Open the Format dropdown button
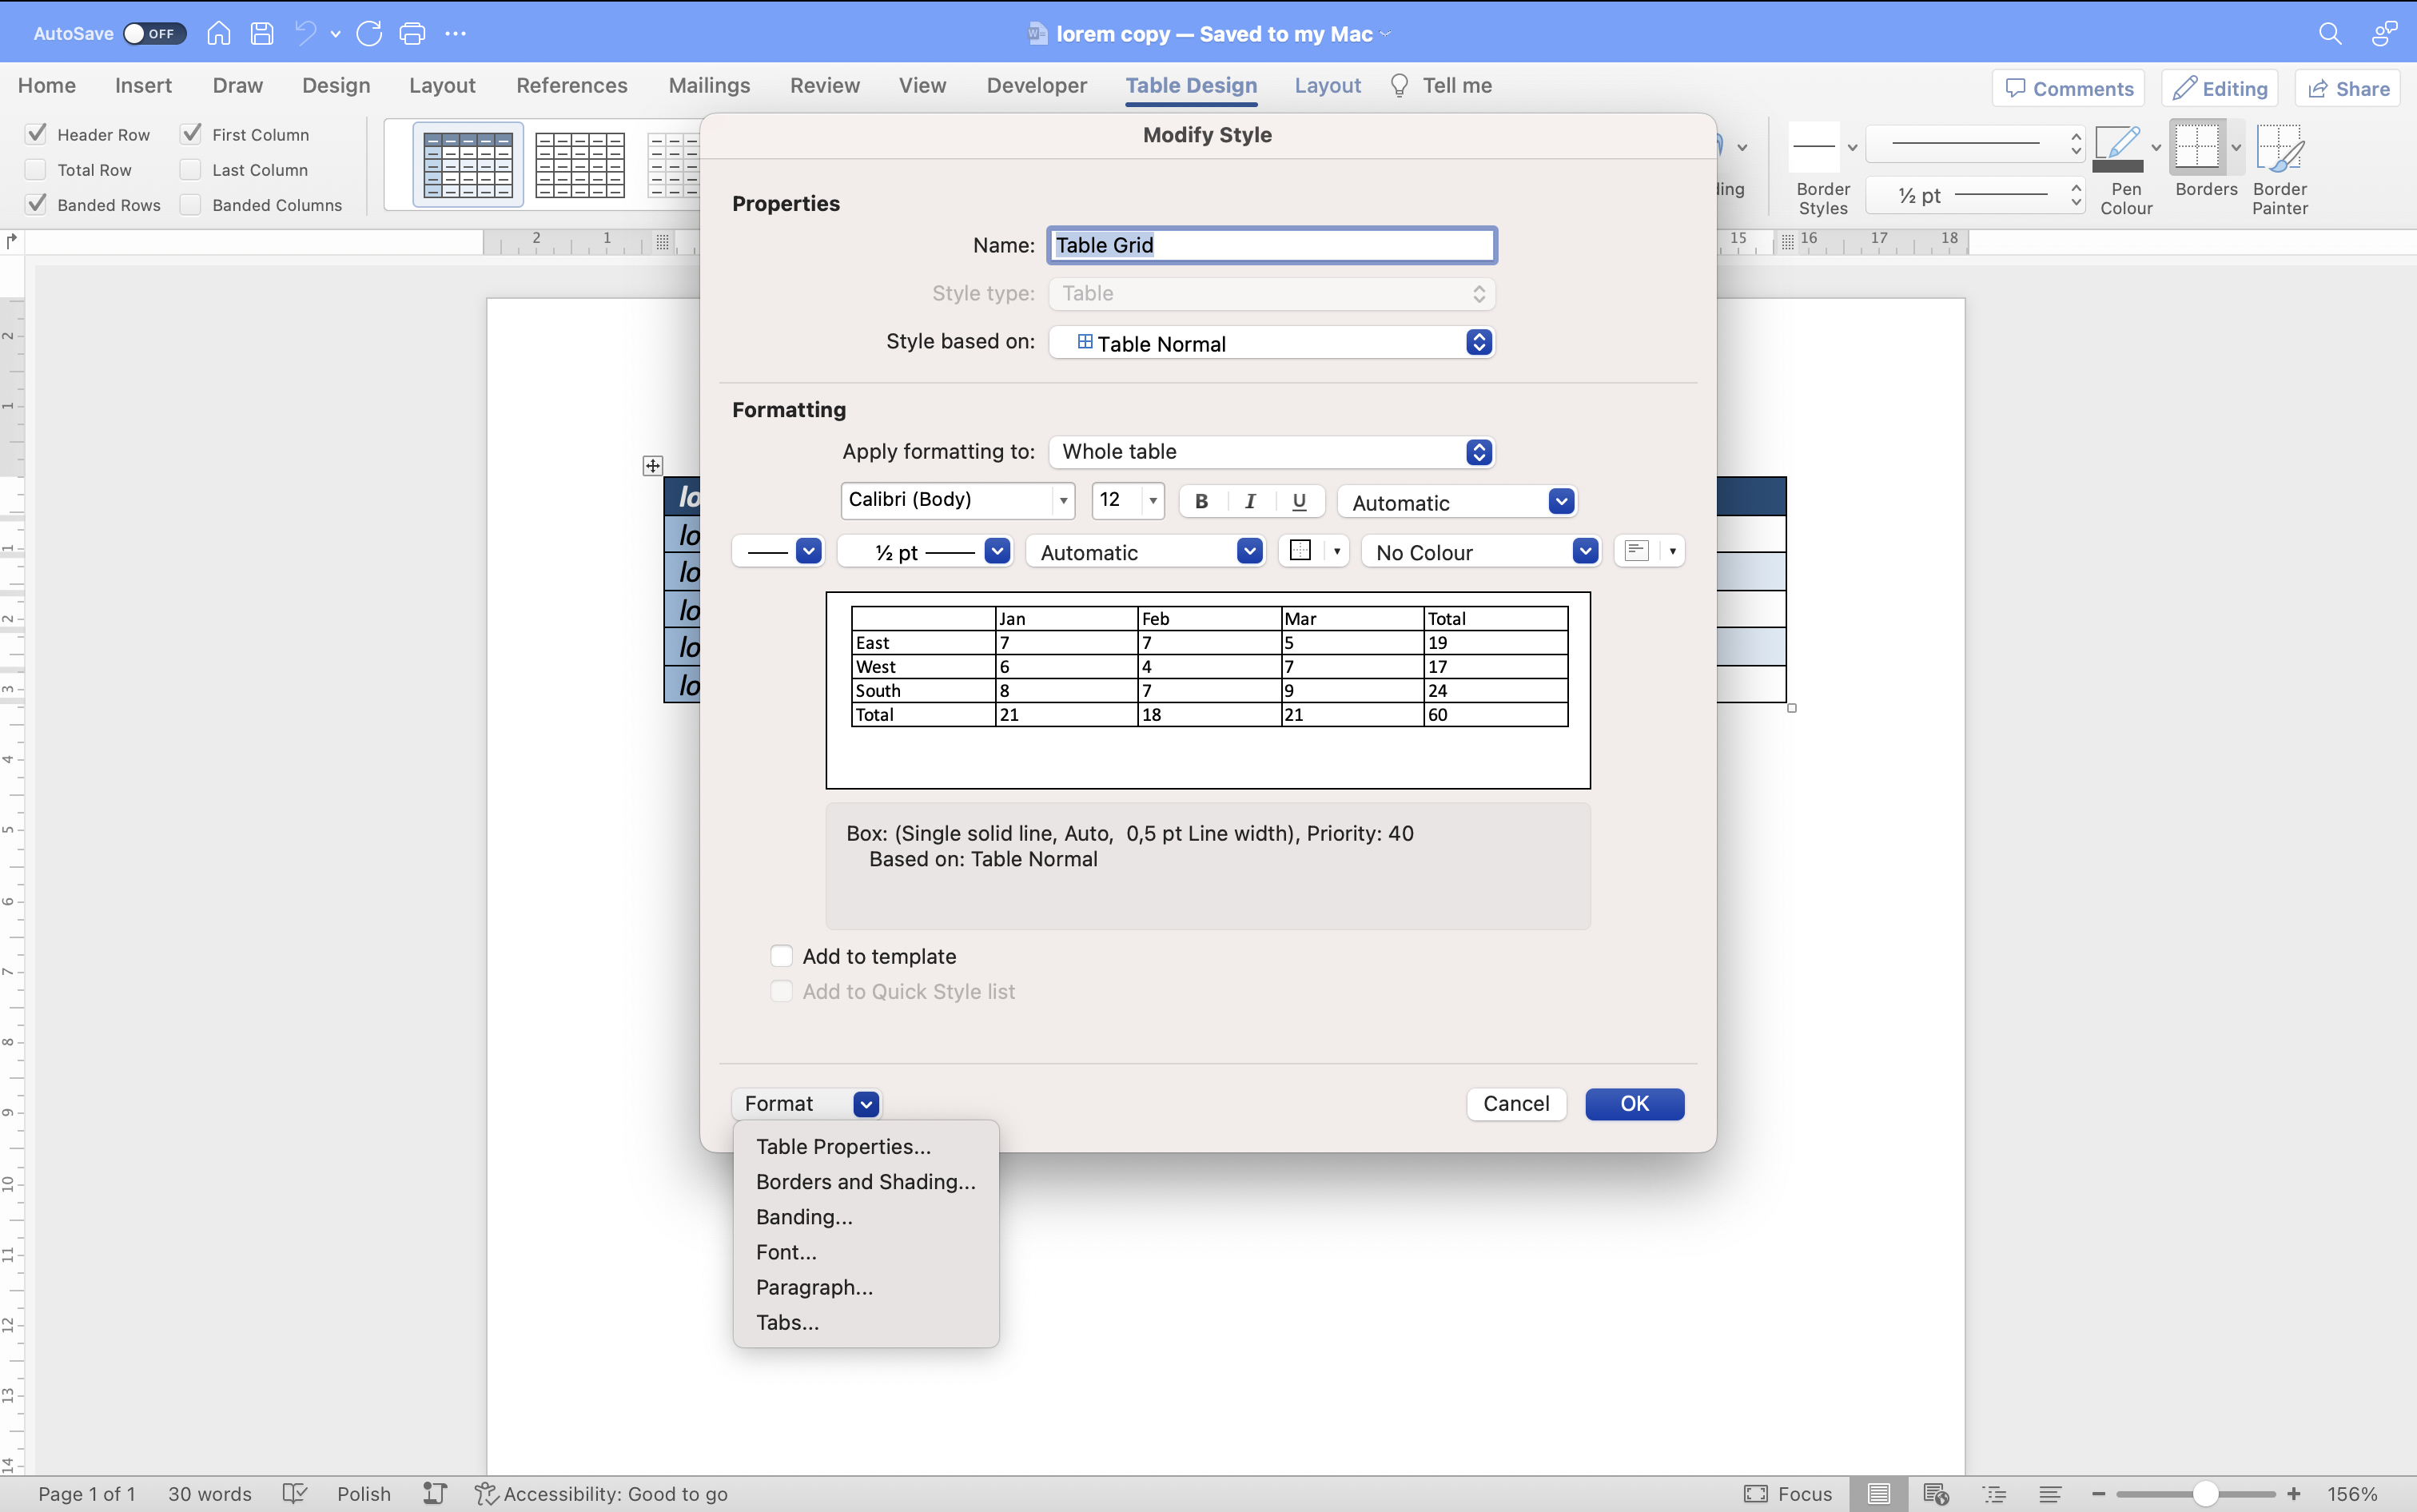The width and height of the screenshot is (2417, 1512). (806, 1103)
